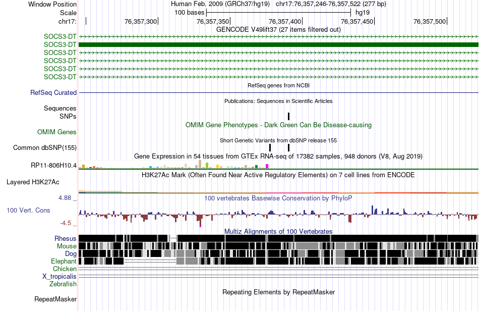Click the OMIM Genes label
The height and width of the screenshot is (311, 479).
[57, 132]
